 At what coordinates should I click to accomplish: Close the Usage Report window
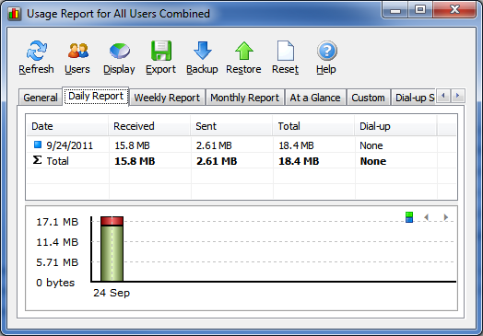[x=454, y=10]
